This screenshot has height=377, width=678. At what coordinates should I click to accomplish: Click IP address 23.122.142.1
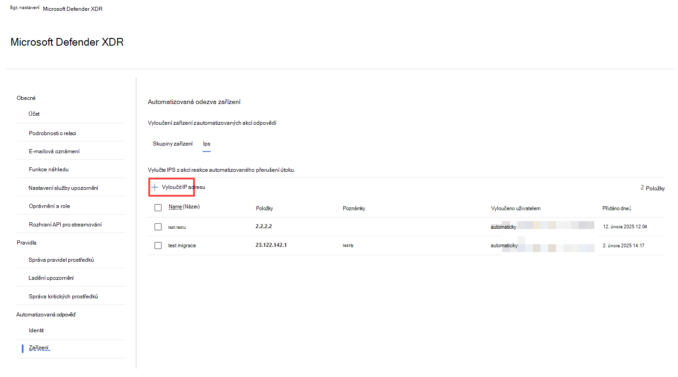(271, 245)
